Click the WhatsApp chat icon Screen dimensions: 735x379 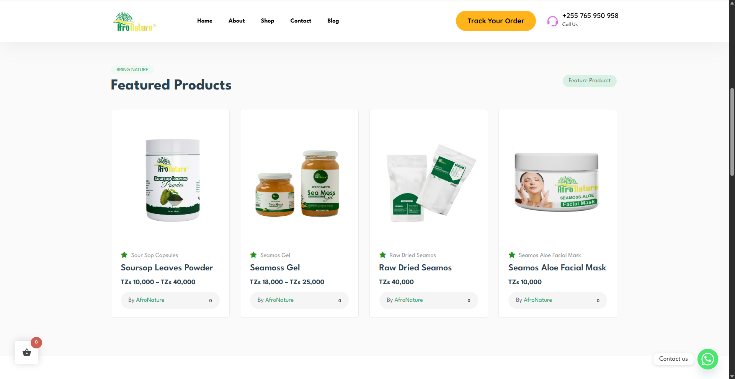coord(707,359)
